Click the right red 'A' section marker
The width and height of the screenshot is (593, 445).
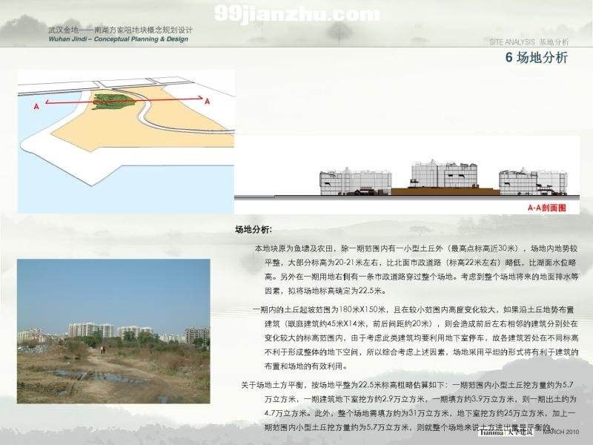click(x=208, y=101)
